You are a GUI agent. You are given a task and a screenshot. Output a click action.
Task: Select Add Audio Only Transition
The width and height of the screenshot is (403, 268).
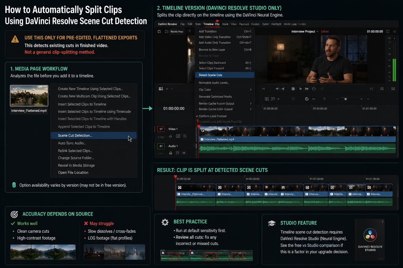click(x=225, y=43)
